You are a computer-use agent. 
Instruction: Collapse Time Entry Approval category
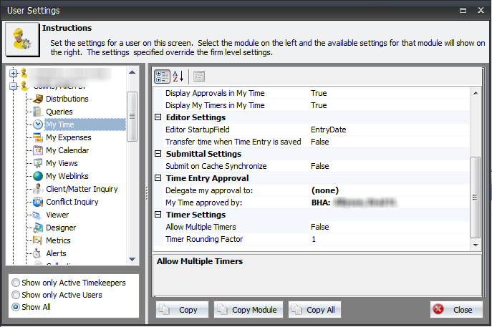(x=158, y=178)
